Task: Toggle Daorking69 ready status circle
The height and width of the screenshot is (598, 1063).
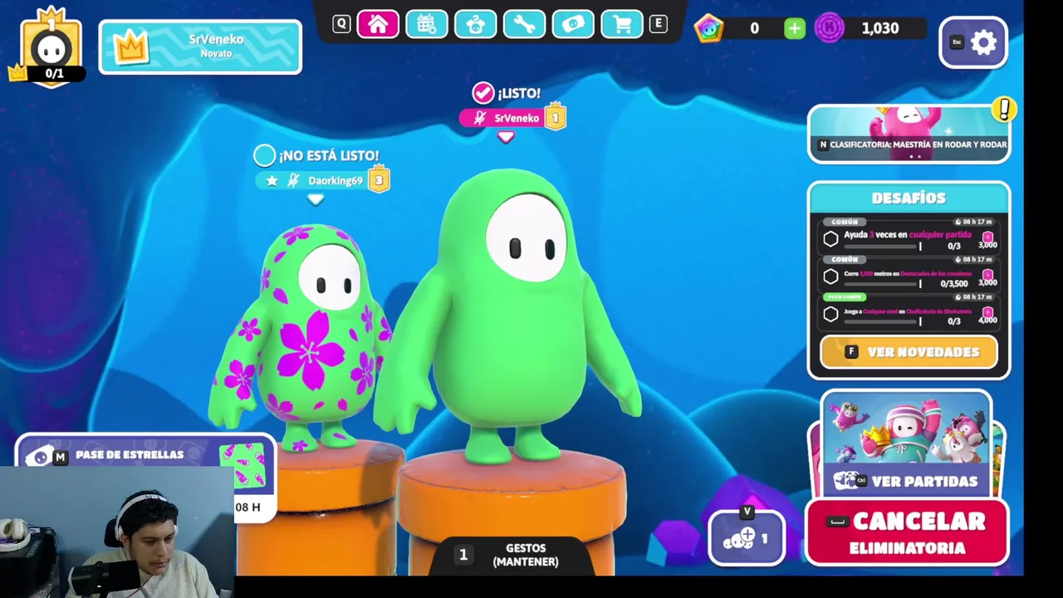Action: [264, 155]
